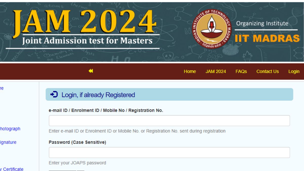Open the Photograph link in the sidebar
Viewport: 304px width, 171px height.
click(x=10, y=129)
